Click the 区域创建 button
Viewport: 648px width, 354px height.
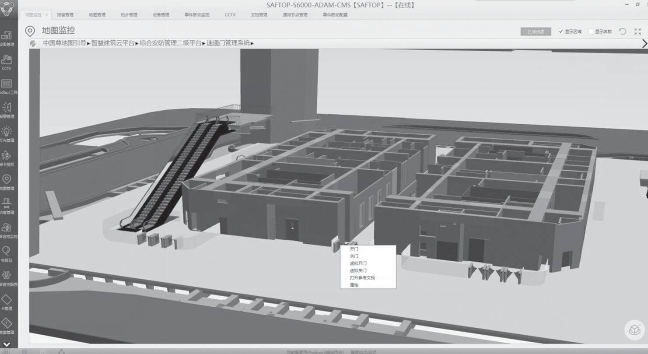point(536,32)
